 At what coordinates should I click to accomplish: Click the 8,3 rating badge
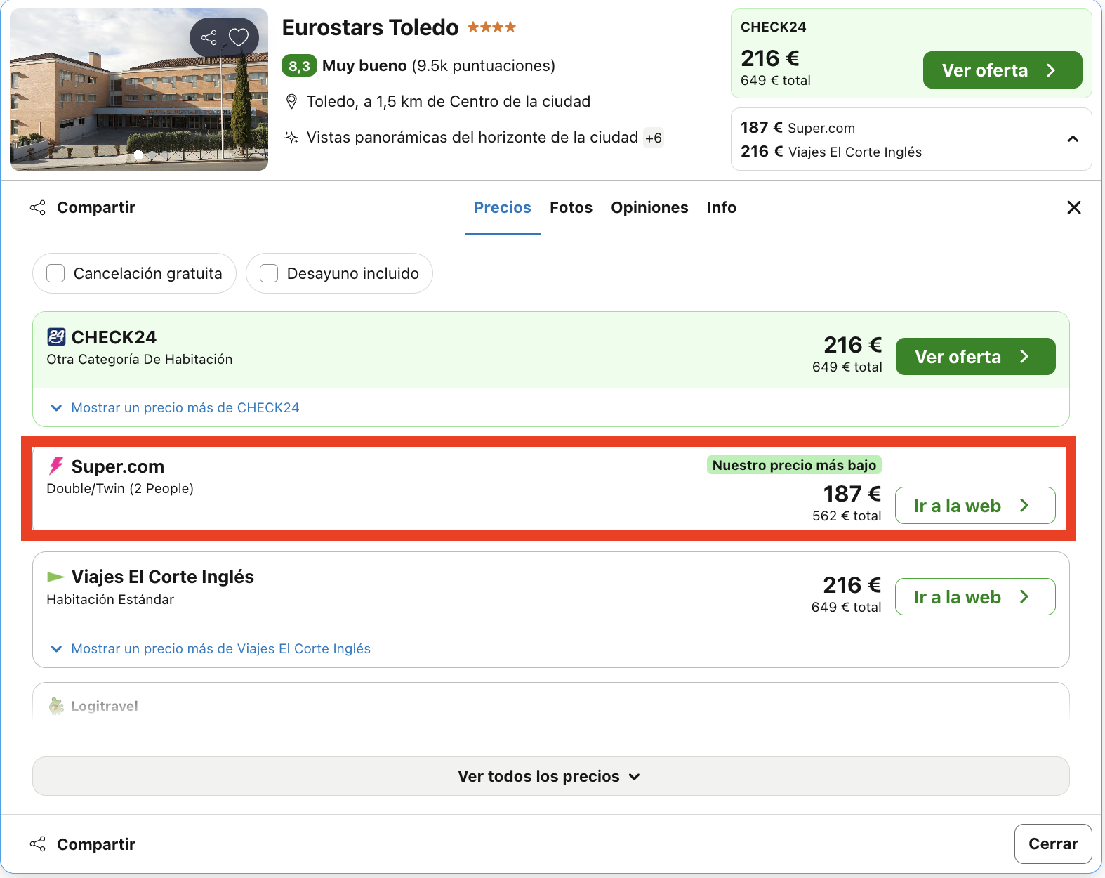click(x=299, y=66)
